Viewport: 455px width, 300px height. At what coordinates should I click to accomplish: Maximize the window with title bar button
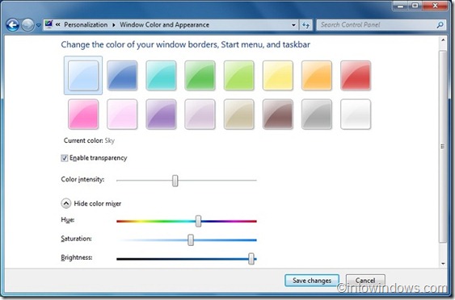(x=415, y=5)
